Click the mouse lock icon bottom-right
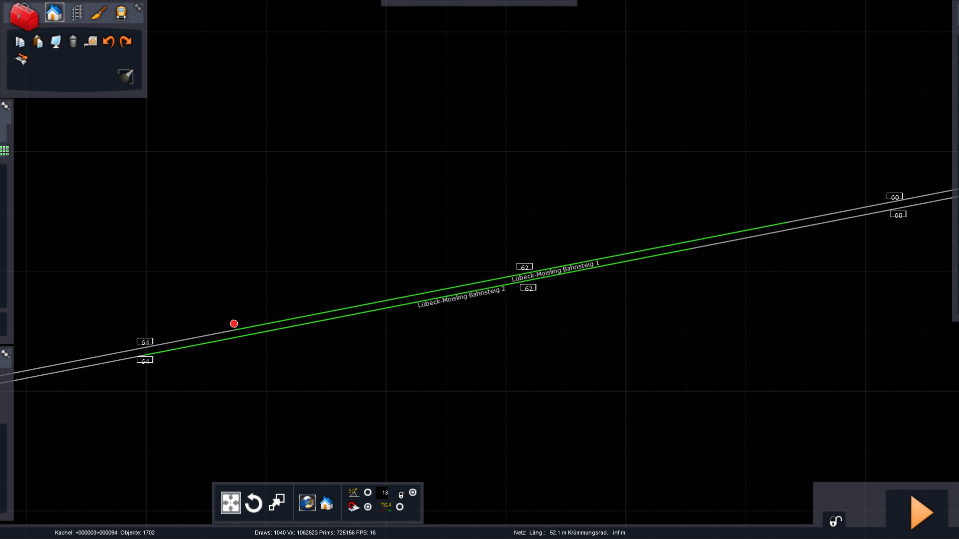This screenshot has height=539, width=959. (835, 521)
